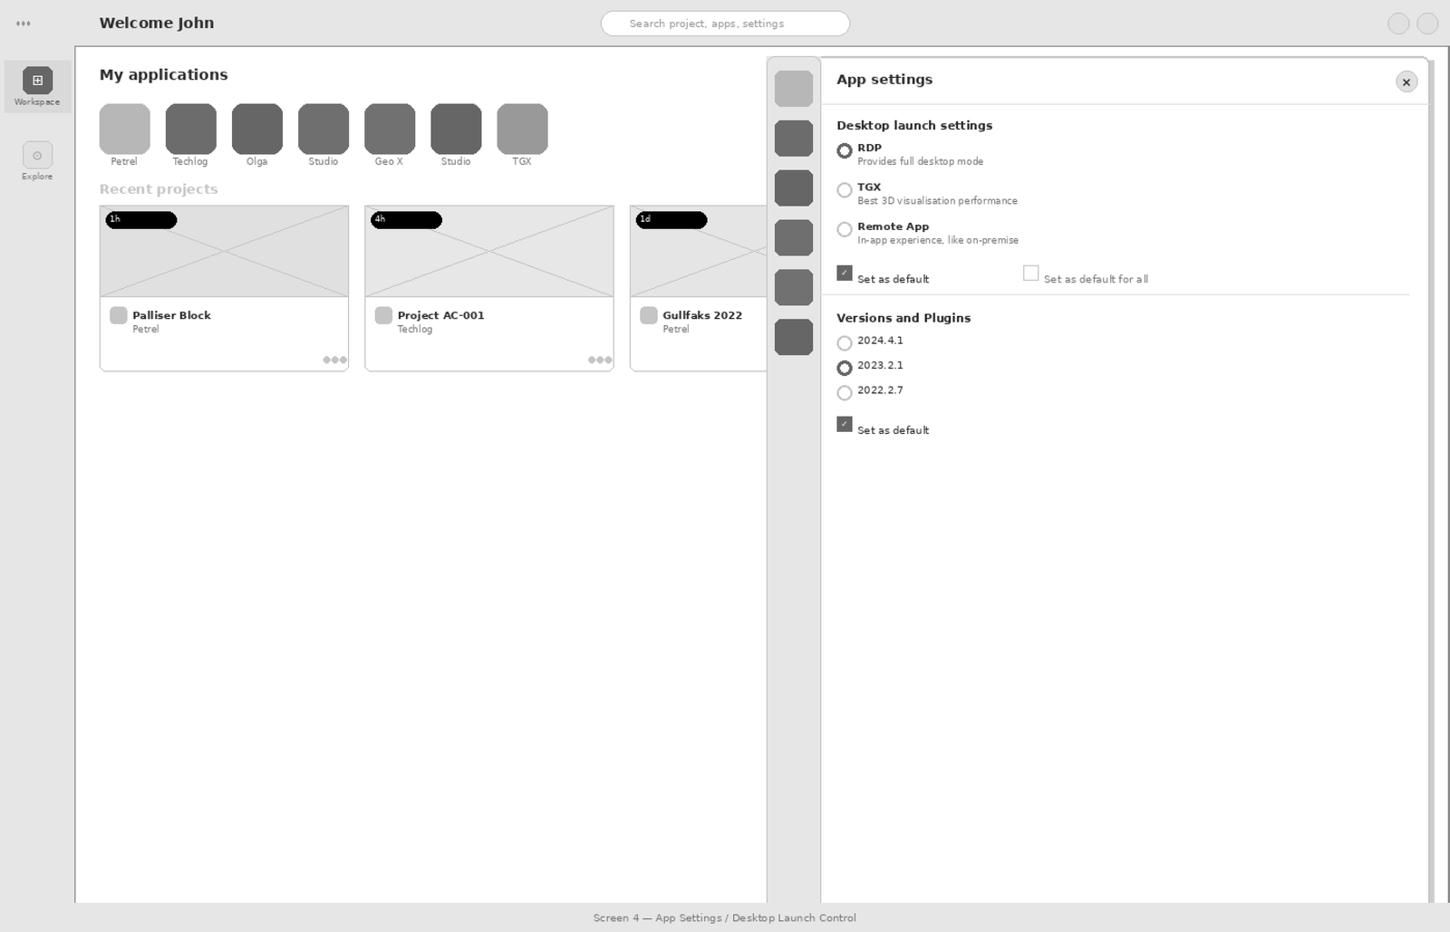Screen dimensions: 1450x932
Task: Open the TGX application icon
Action: click(522, 129)
